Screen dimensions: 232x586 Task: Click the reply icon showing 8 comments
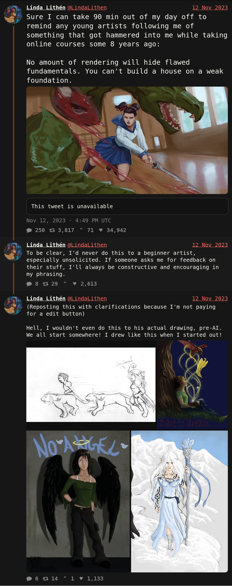pyautogui.click(x=29, y=284)
